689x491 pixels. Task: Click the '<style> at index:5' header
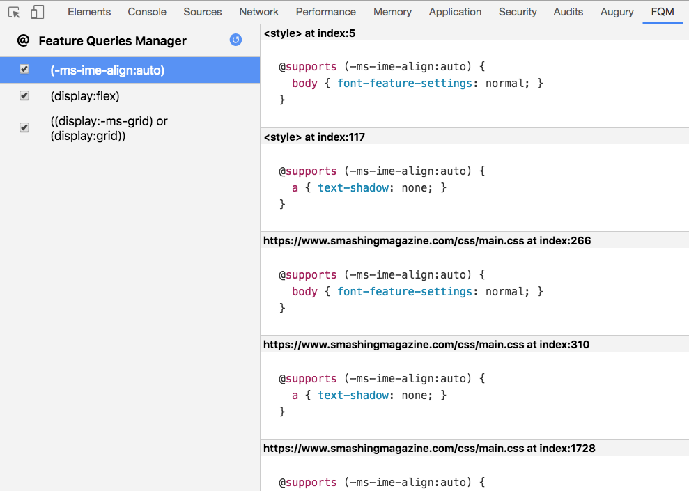474,33
